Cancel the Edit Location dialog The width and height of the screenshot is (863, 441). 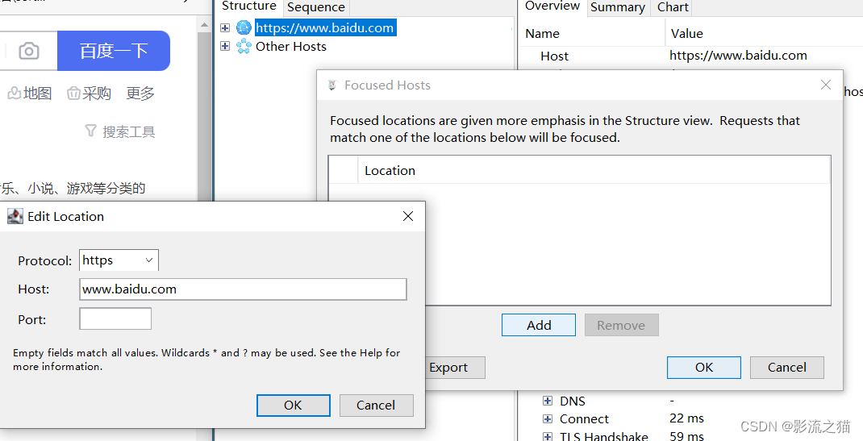click(376, 406)
